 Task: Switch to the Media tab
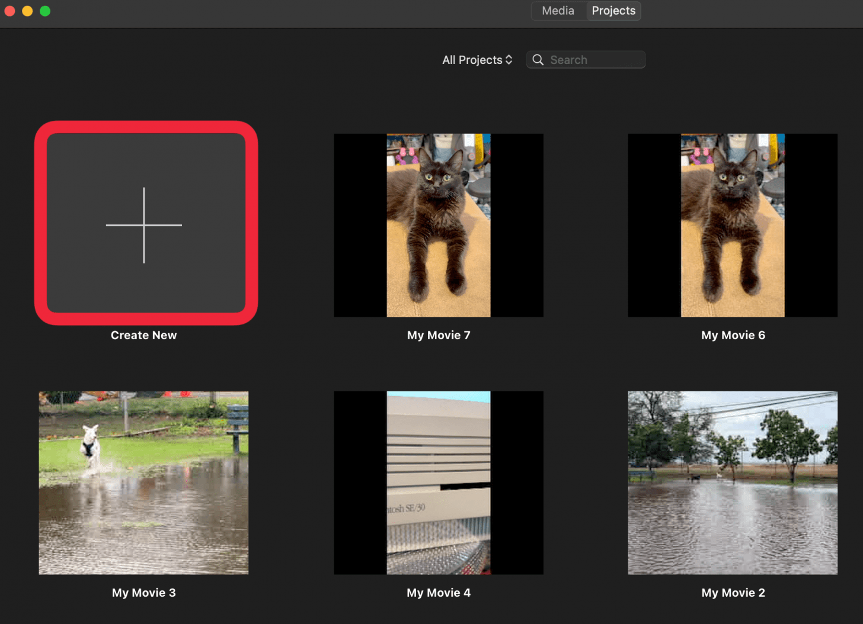point(558,11)
